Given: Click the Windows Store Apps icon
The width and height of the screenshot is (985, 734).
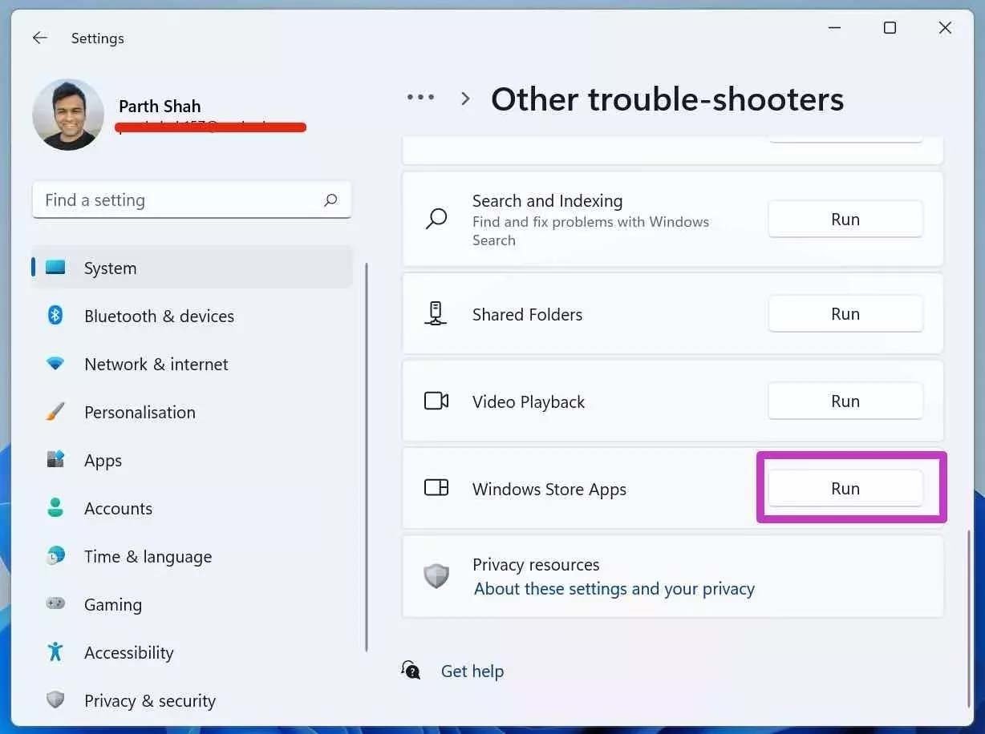Looking at the screenshot, I should point(436,487).
